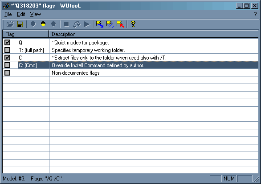
Task: Select the 'Quiet modes for package' description
Action: click(80, 43)
